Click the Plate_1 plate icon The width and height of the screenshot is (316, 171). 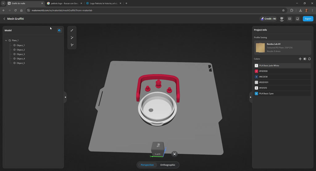click(x=10, y=40)
